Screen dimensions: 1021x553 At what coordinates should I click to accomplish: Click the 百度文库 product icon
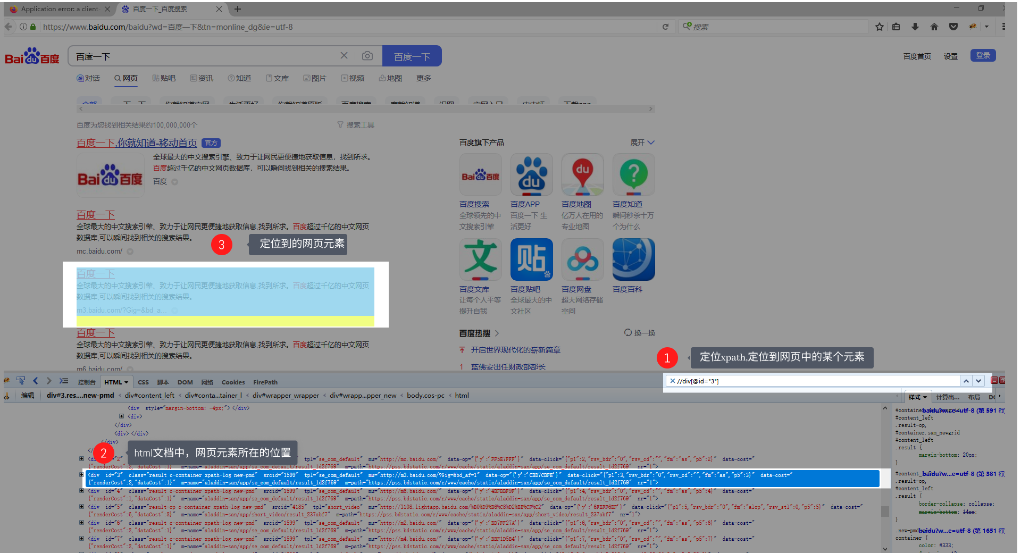480,259
